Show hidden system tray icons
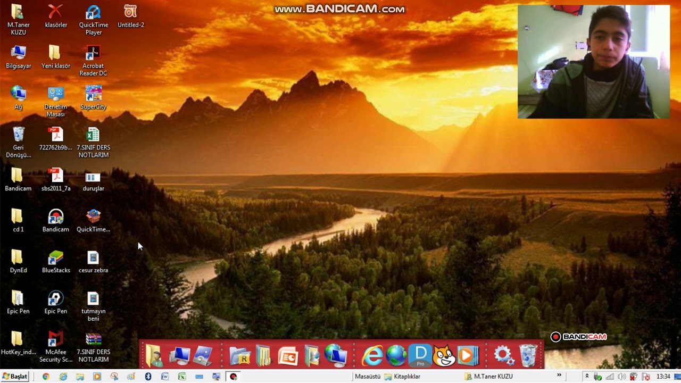Image resolution: width=681 pixels, height=383 pixels. [587, 377]
